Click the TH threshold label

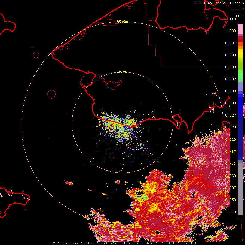[234, 212]
